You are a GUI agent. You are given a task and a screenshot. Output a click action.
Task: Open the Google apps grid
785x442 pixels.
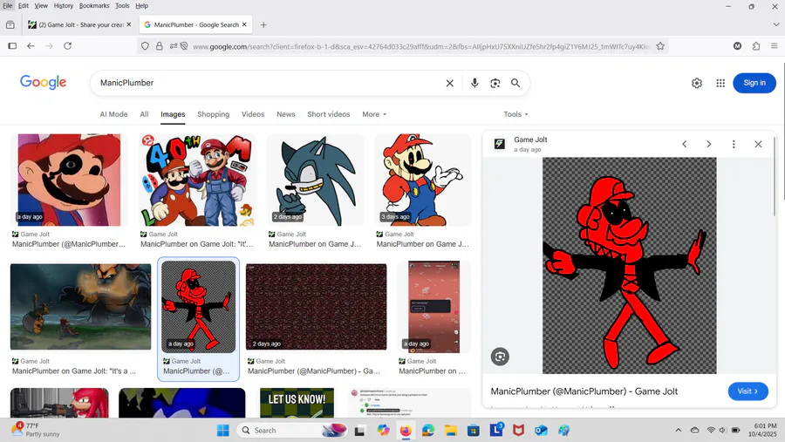tap(720, 83)
